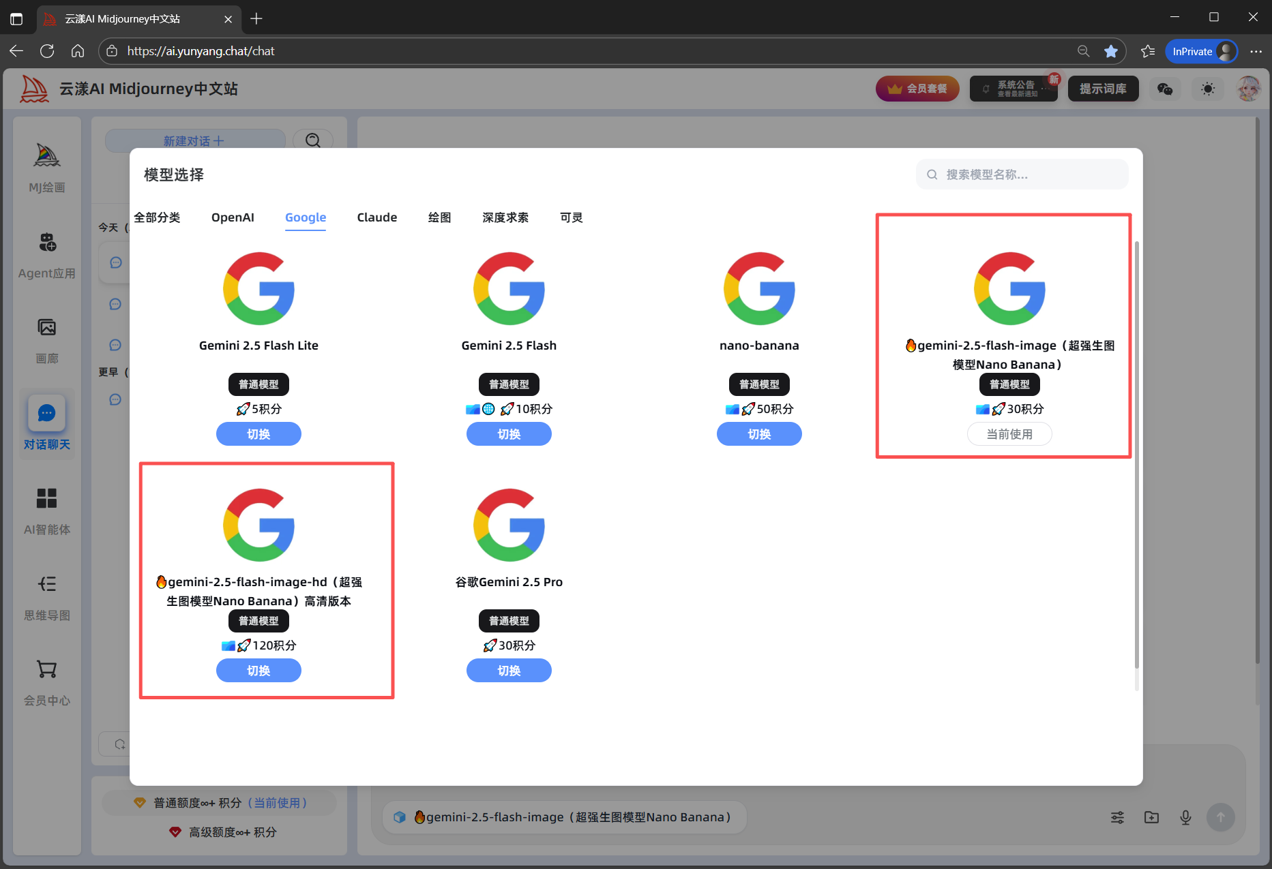
Task: Open 思维导图 mind map icon
Action: 47,584
